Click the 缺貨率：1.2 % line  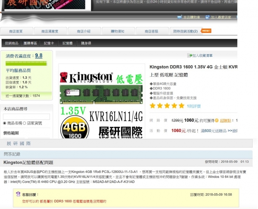tap(16, 87)
